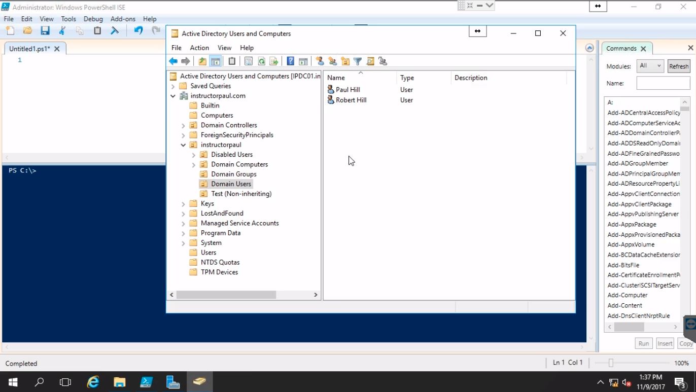Click the Export List toolbar icon
Image resolution: width=696 pixels, height=392 pixels.
274,61
